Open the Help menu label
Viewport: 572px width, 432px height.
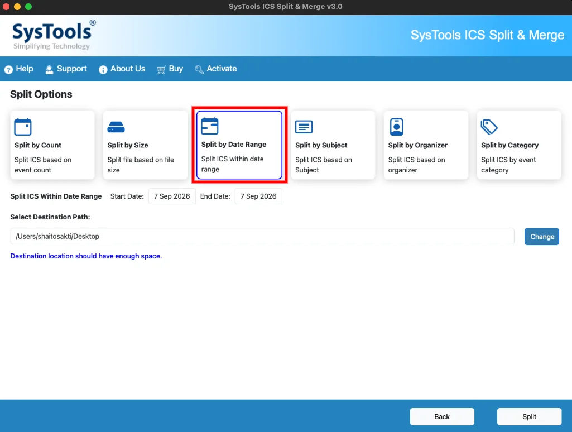[x=25, y=69]
